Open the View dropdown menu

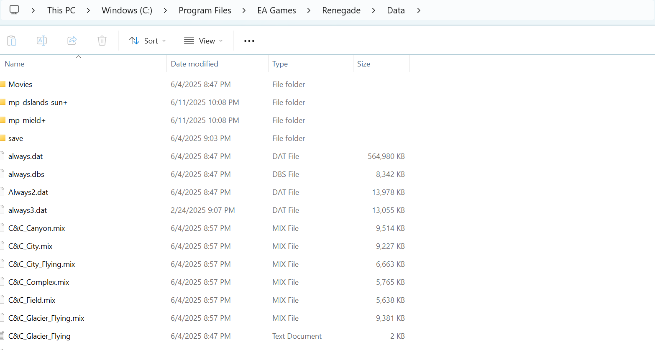pyautogui.click(x=203, y=41)
